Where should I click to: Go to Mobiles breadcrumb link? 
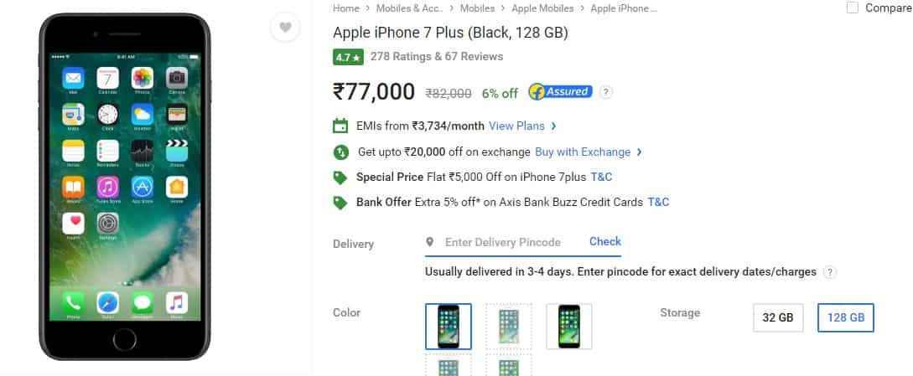tap(478, 8)
